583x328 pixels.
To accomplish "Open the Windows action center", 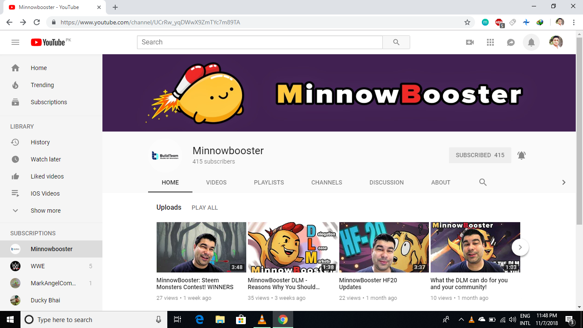I will (x=570, y=319).
